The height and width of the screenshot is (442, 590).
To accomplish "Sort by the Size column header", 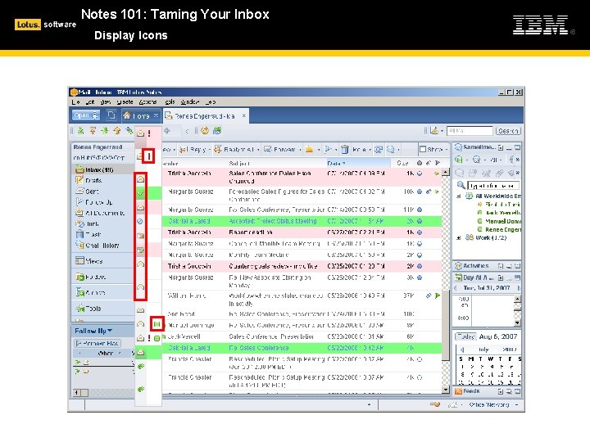I will click(402, 163).
